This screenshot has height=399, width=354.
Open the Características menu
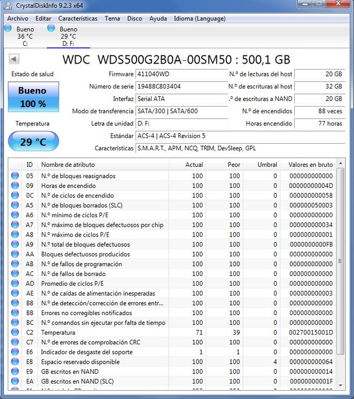click(x=77, y=19)
